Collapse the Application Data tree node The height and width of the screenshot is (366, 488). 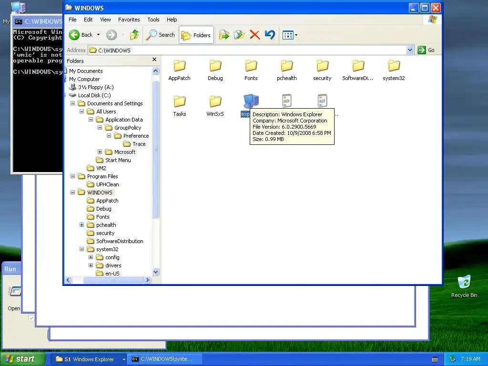coord(91,120)
